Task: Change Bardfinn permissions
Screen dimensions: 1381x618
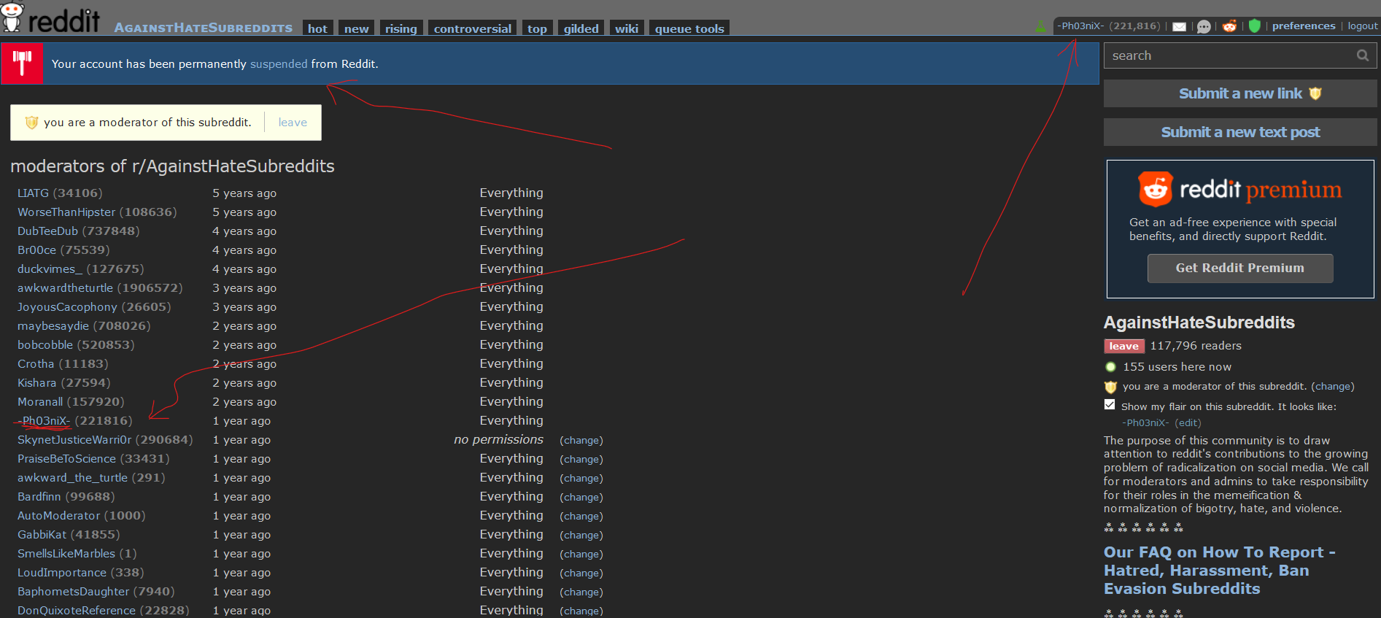Action: click(581, 498)
